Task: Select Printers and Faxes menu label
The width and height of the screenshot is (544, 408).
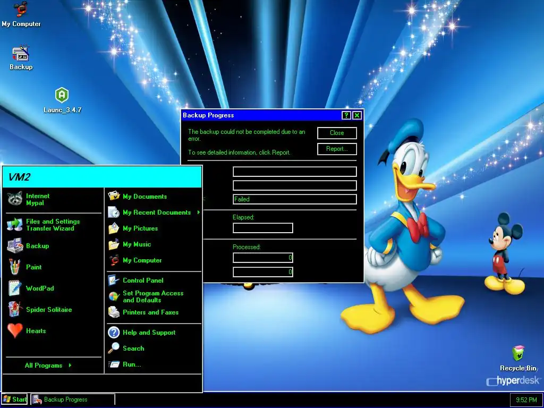Action: click(x=150, y=312)
